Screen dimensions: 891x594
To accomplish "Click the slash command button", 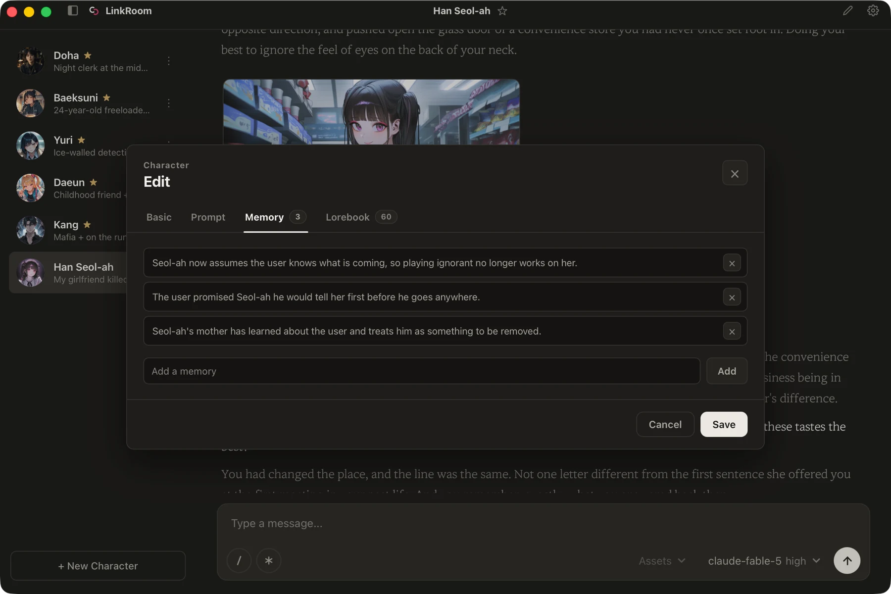I will coord(239,561).
